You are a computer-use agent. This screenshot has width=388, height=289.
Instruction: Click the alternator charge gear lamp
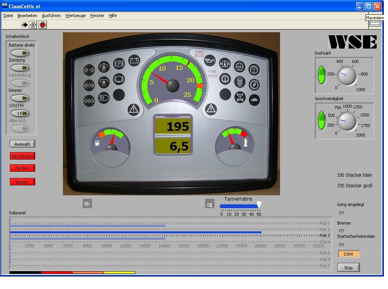[254, 85]
